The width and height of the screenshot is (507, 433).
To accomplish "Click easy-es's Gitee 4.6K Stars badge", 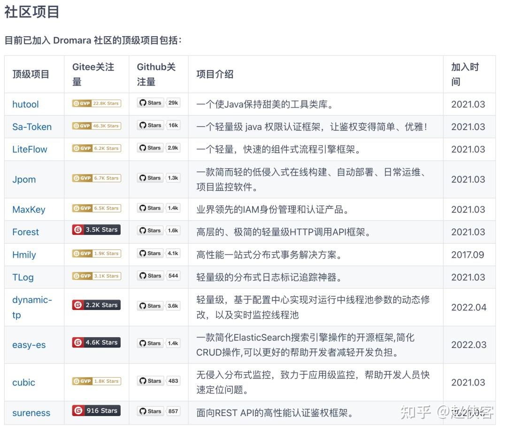I will pyautogui.click(x=96, y=342).
